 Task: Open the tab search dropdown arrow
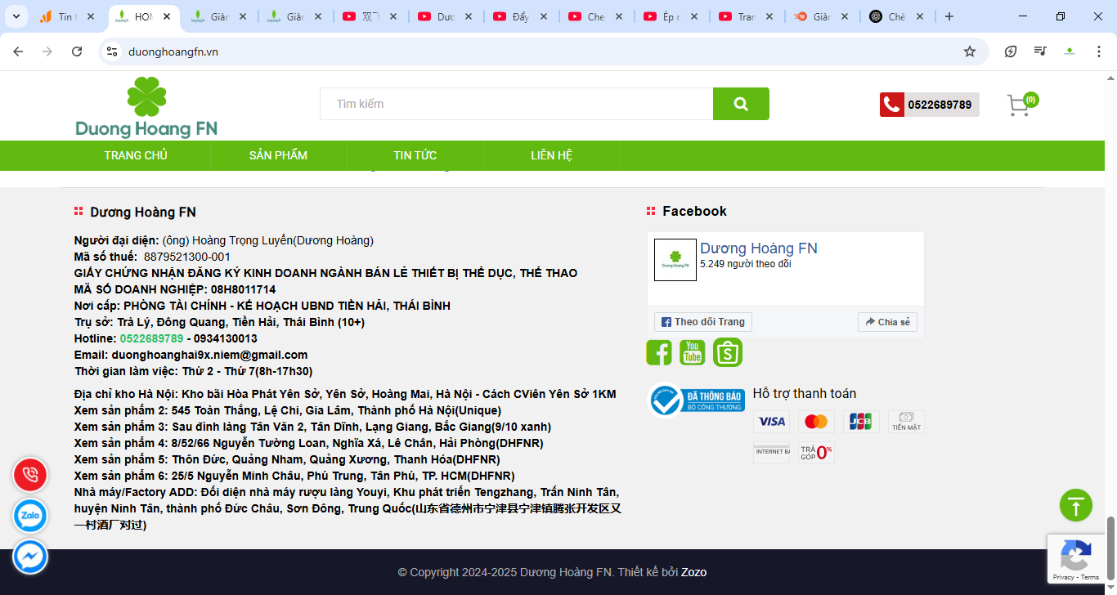pyautogui.click(x=16, y=16)
